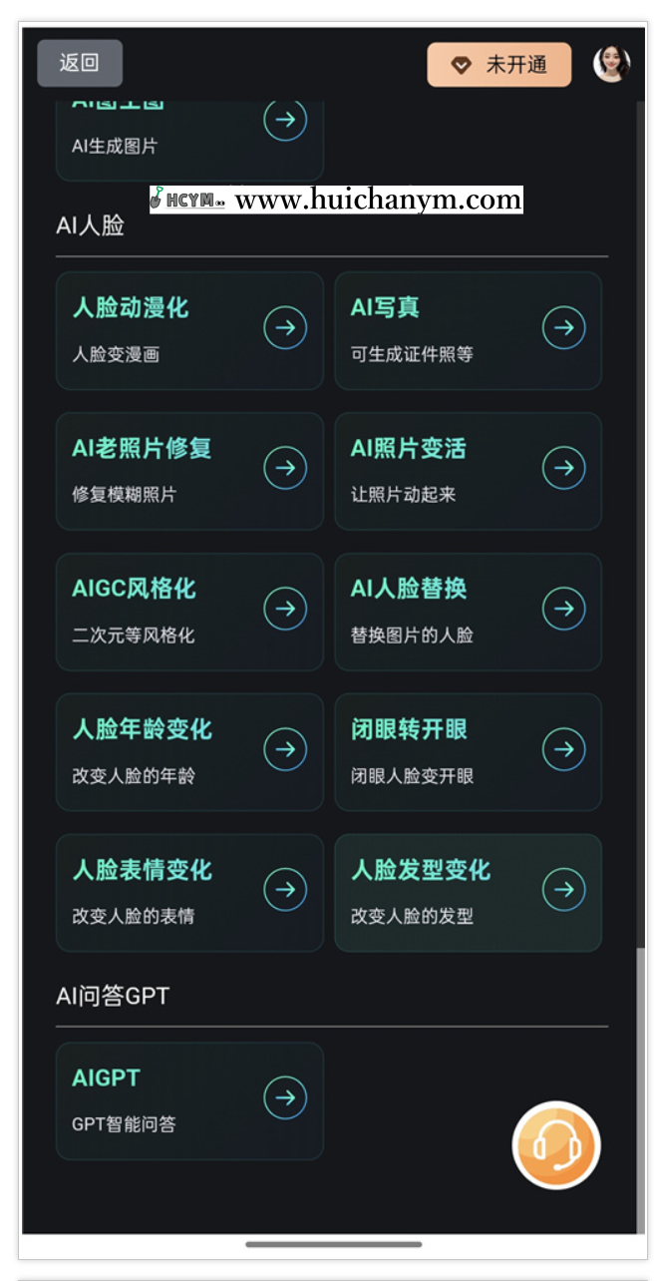Open the AIGC风格化 arrow icon
This screenshot has height=1281, width=657.
[x=285, y=608]
